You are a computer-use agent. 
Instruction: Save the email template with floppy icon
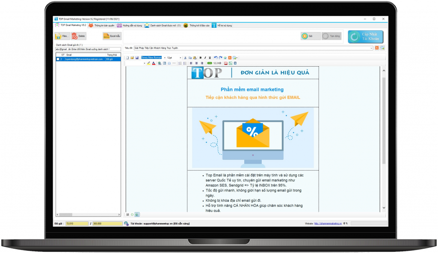coord(137,58)
